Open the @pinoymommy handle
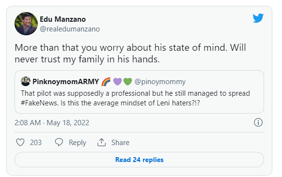 click(160, 82)
